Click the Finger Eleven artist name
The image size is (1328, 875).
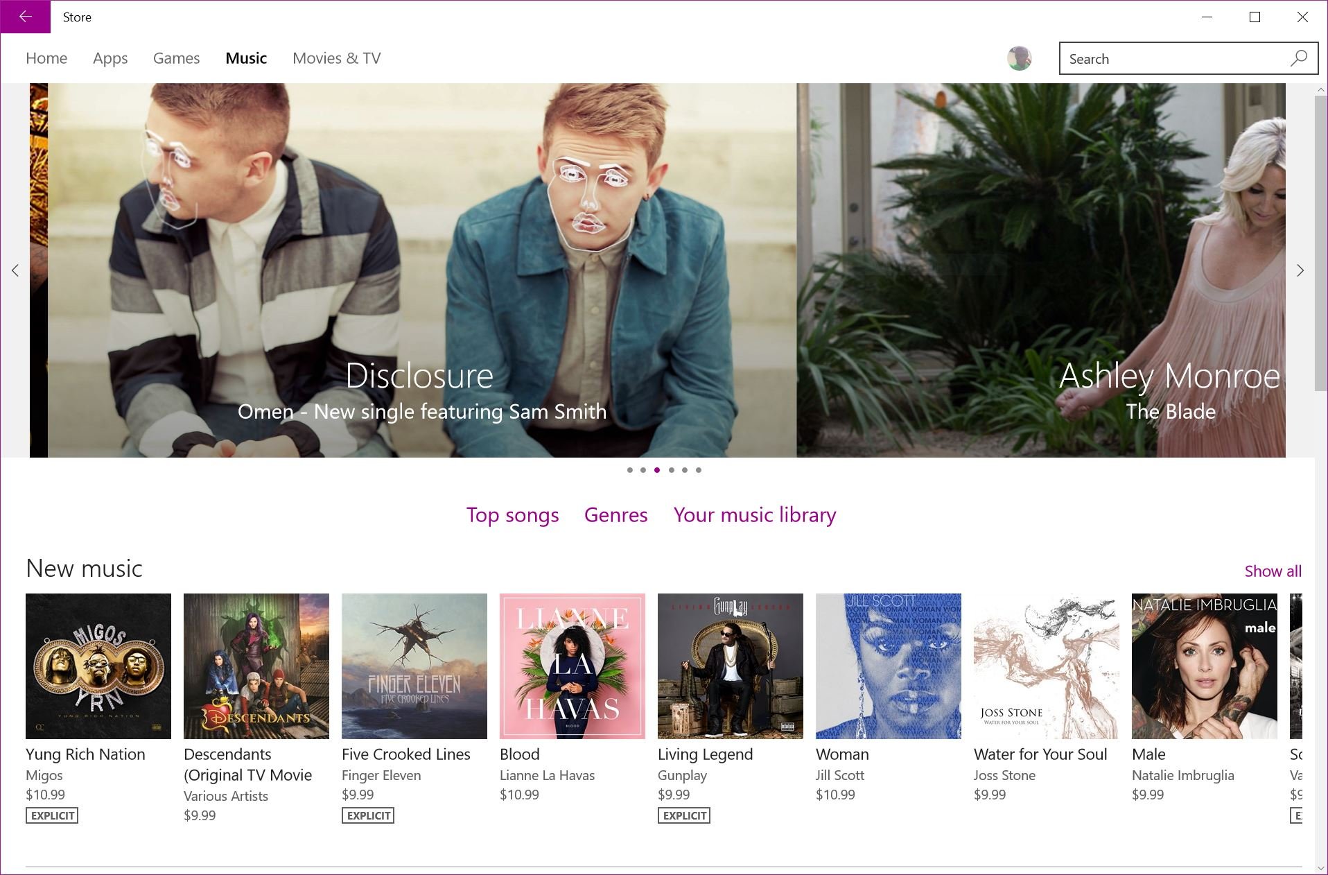[381, 775]
